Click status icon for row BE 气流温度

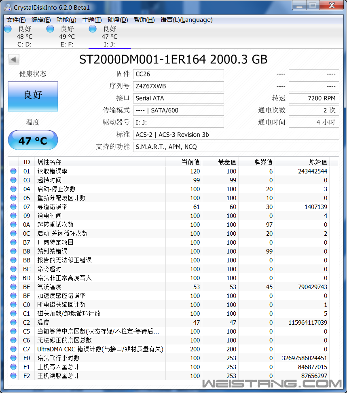pos(13,287)
